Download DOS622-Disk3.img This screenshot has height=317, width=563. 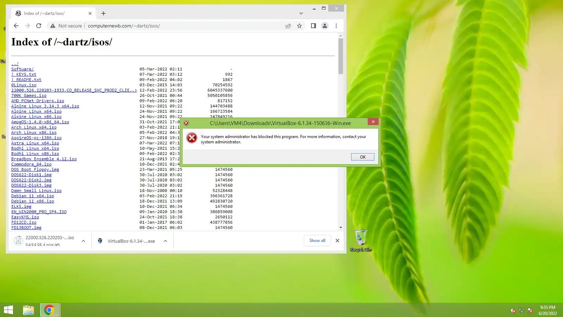[x=31, y=185]
